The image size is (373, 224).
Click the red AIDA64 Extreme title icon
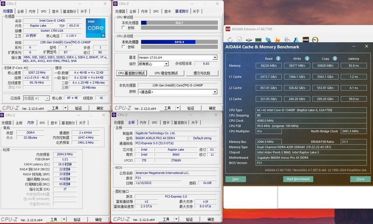pyautogui.click(x=228, y=29)
